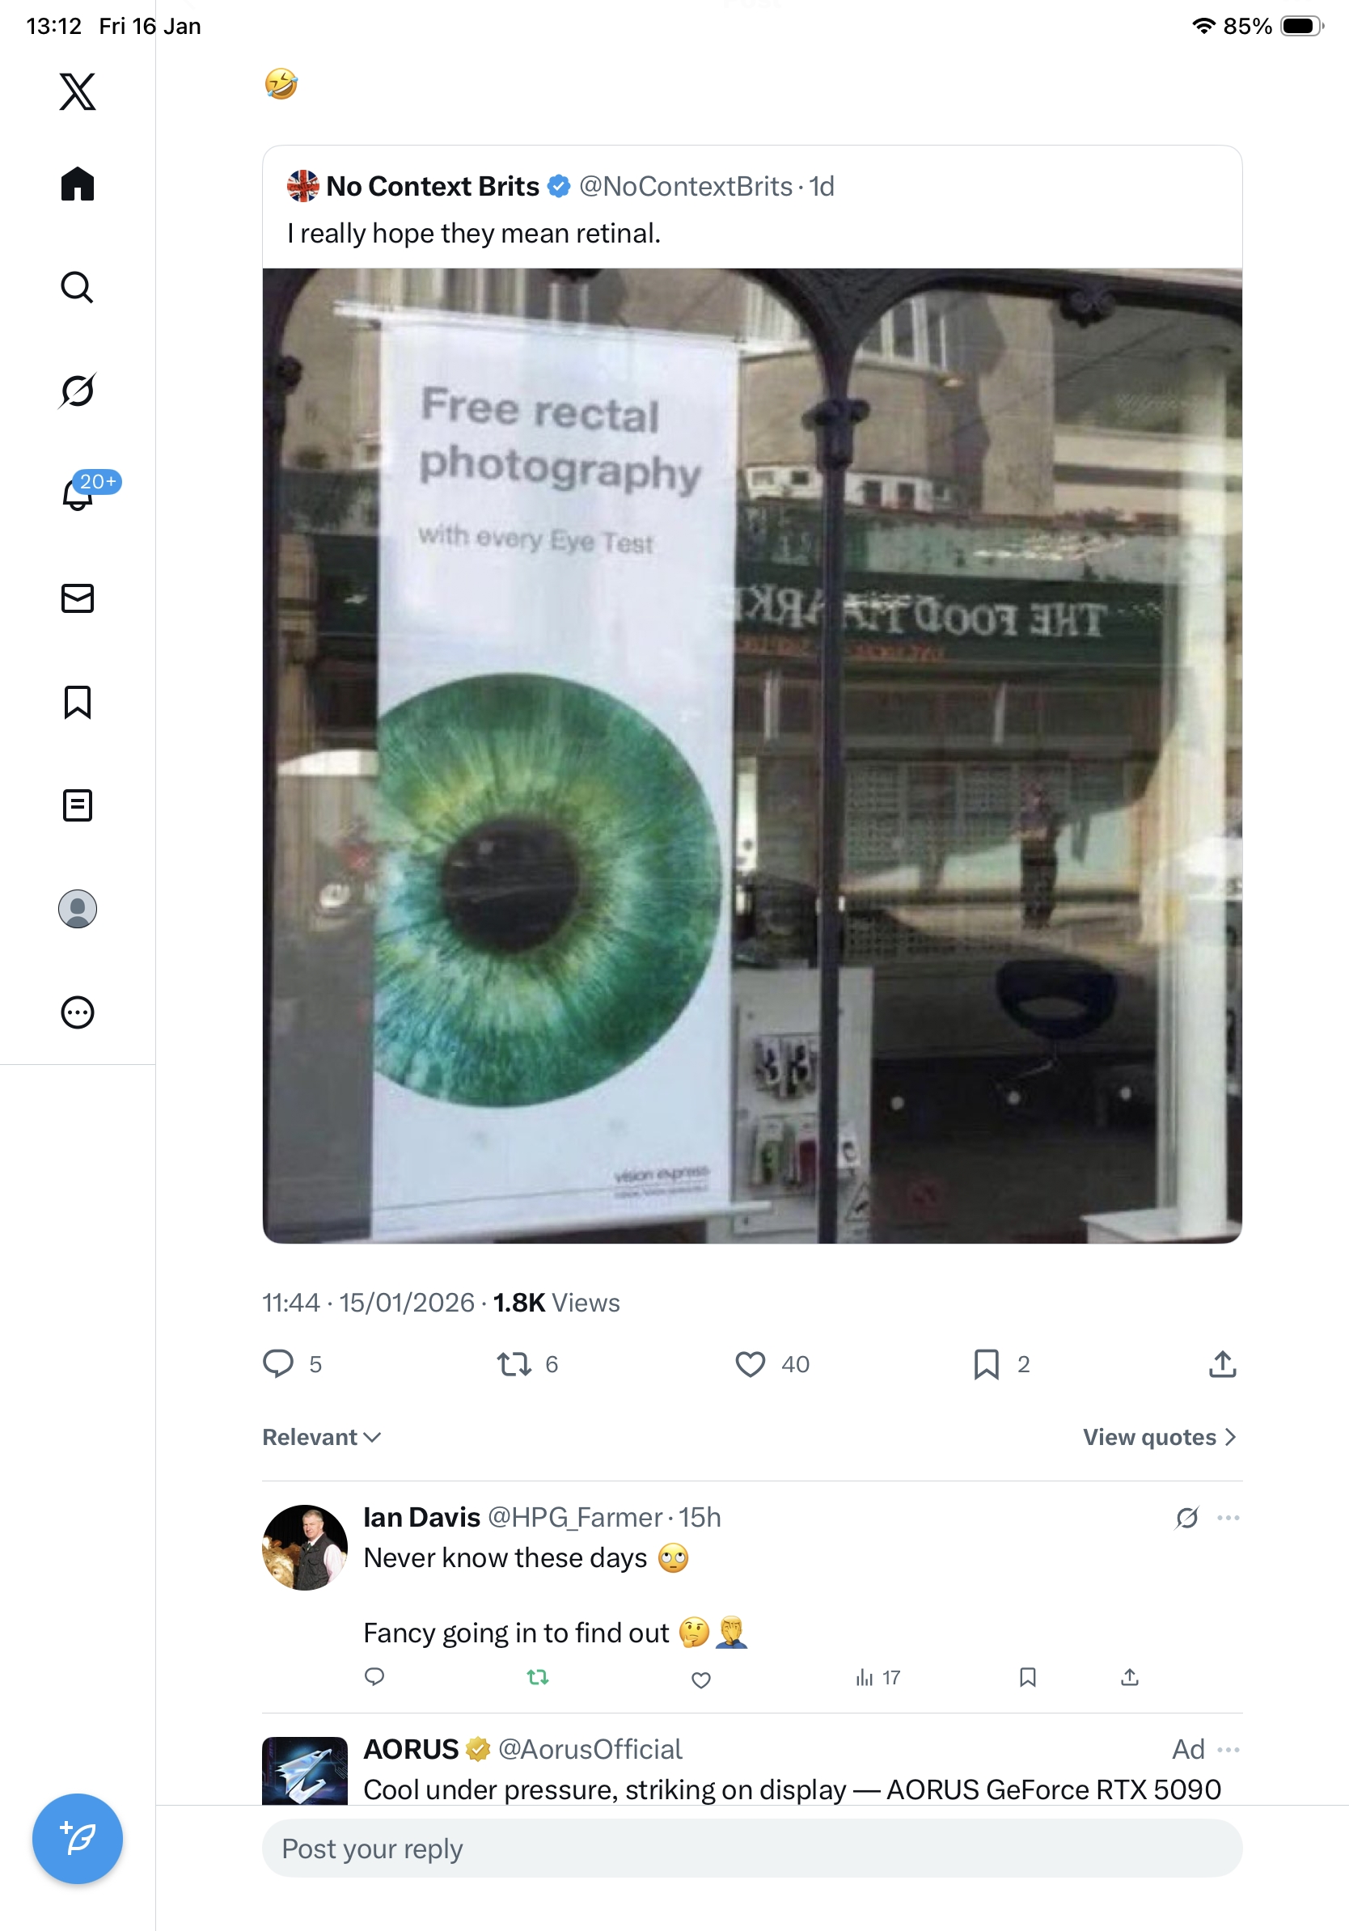
Task: Expand the Relevant sort dropdown
Action: tap(321, 1437)
